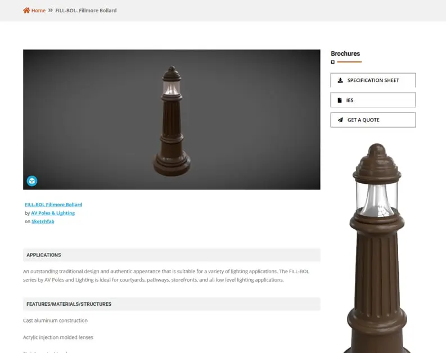This screenshot has height=353, width=446.
Task: Click the large brown bollard product image
Action: 377,248
